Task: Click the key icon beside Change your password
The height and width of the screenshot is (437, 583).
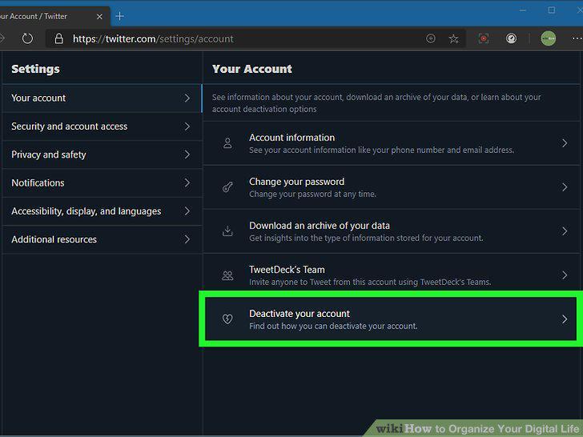Action: pos(227,187)
